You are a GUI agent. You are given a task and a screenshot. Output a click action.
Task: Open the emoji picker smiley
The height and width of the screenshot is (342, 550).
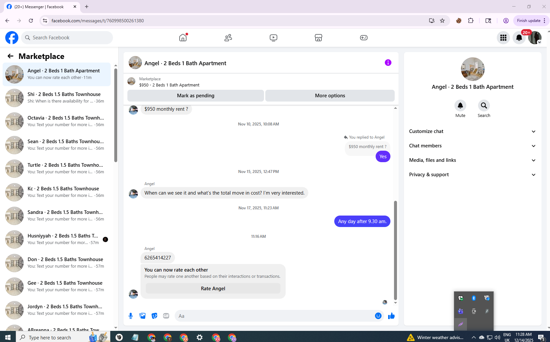pos(378,316)
